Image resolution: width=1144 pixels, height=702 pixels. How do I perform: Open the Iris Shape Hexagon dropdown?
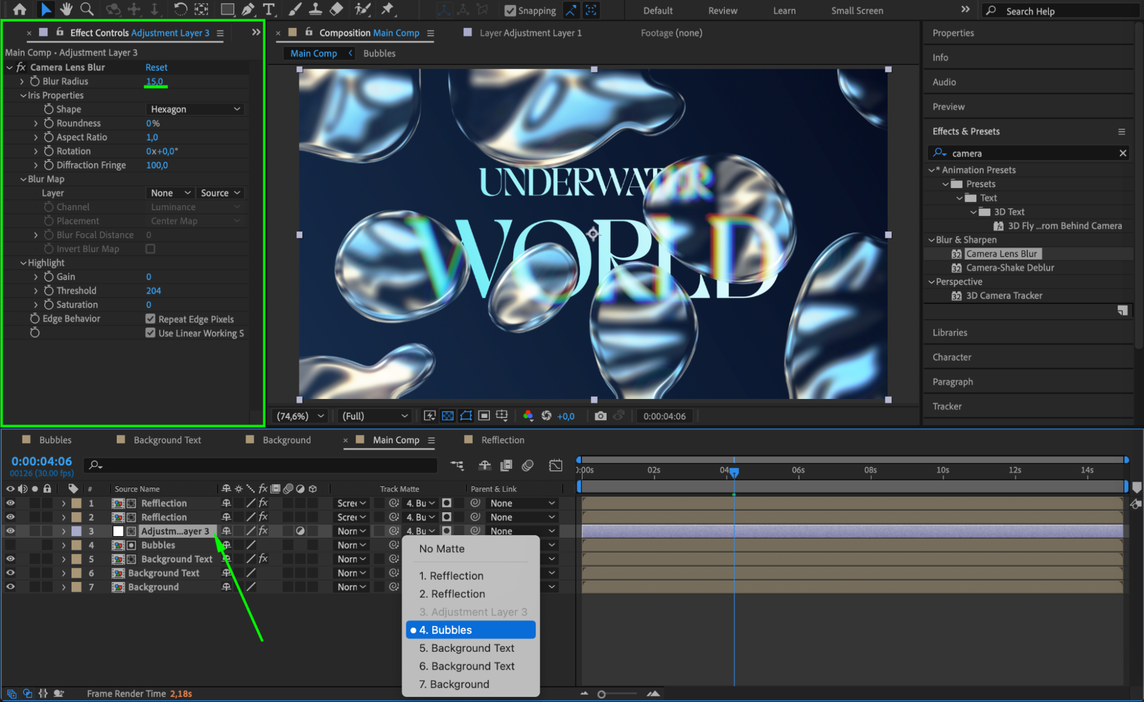[x=195, y=109]
